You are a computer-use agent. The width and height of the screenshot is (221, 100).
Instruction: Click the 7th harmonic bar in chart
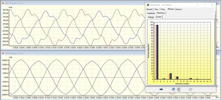(177, 78)
